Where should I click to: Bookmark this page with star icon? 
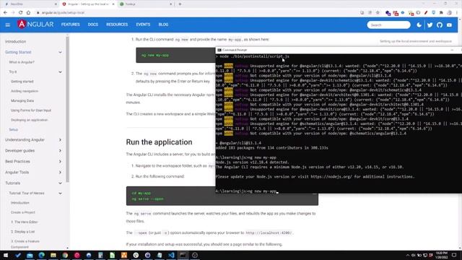[378, 13]
